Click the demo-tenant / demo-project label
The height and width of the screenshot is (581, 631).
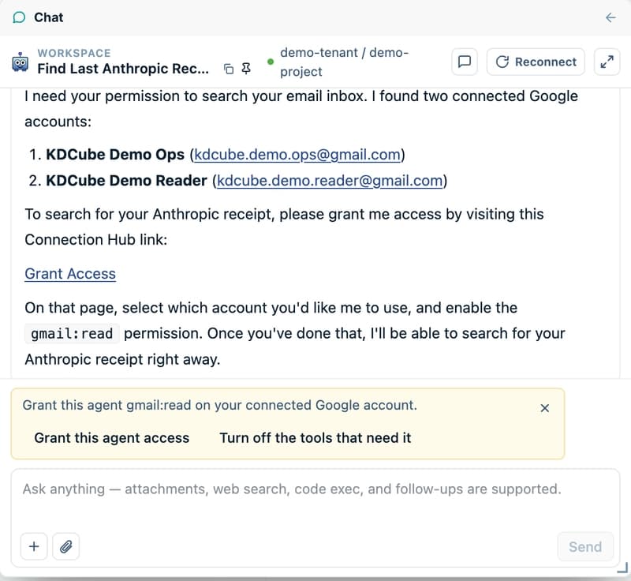click(344, 62)
